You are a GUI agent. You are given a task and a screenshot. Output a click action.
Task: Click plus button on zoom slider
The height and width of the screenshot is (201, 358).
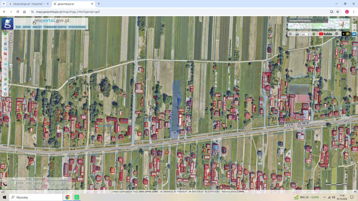pos(11,33)
